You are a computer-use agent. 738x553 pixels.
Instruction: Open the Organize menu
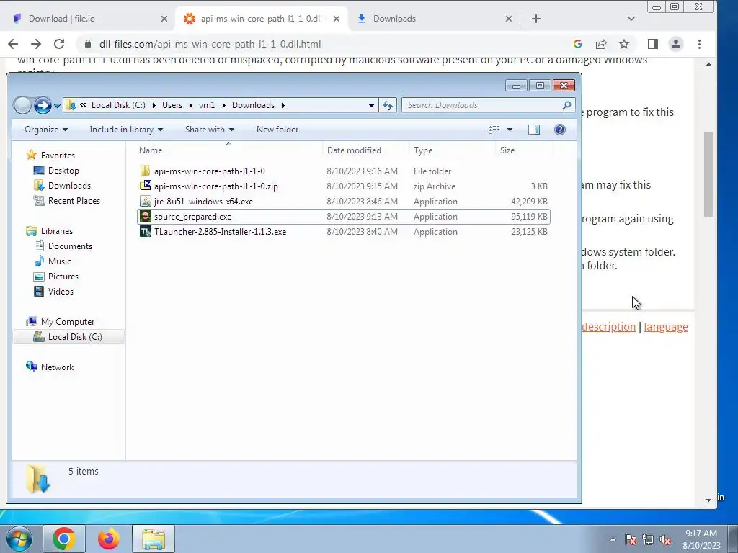pyautogui.click(x=46, y=130)
